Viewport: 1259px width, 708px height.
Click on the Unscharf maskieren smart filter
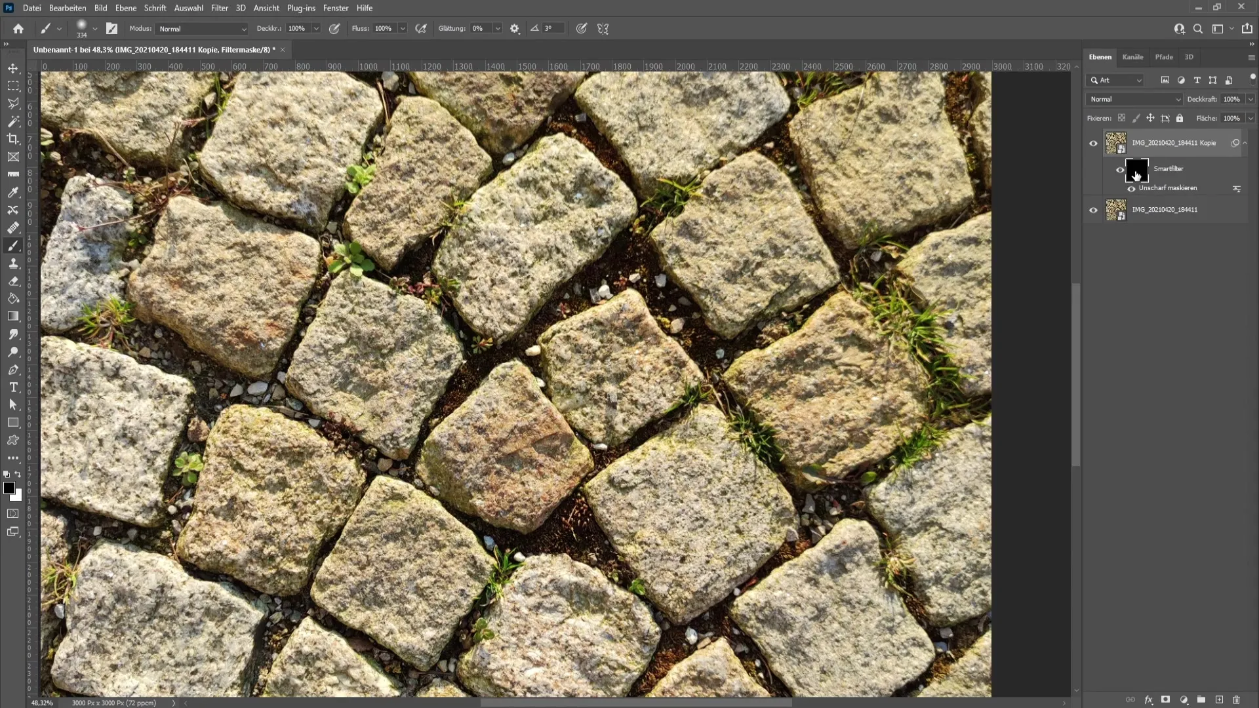tap(1170, 187)
